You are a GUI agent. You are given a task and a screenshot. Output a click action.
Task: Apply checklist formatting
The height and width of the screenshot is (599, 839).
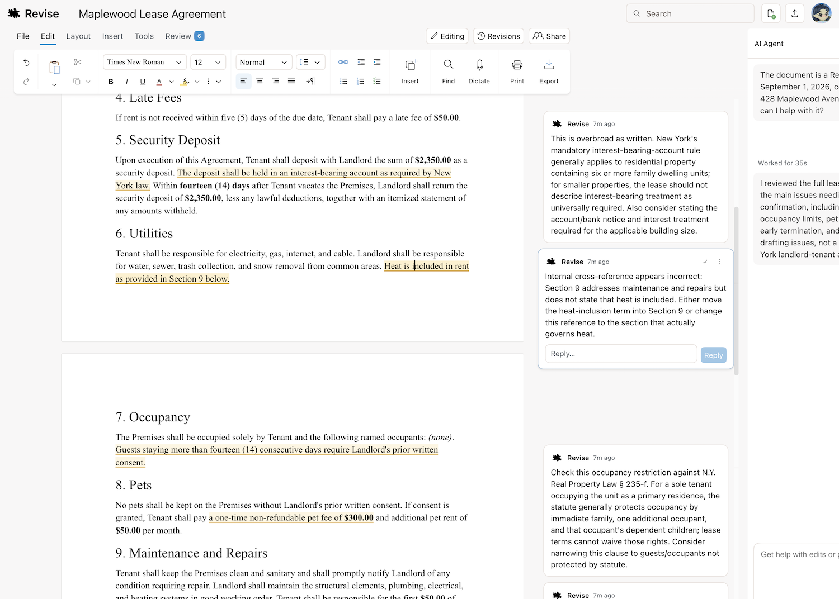pyautogui.click(x=377, y=82)
